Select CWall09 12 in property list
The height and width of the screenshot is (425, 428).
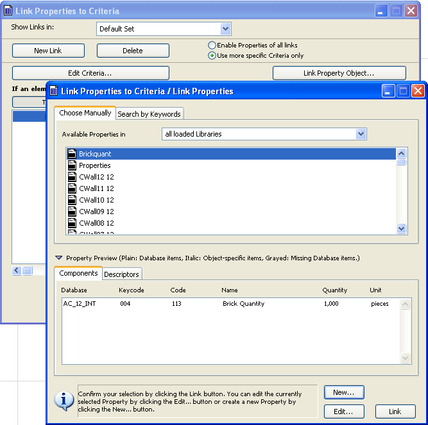pos(232,212)
